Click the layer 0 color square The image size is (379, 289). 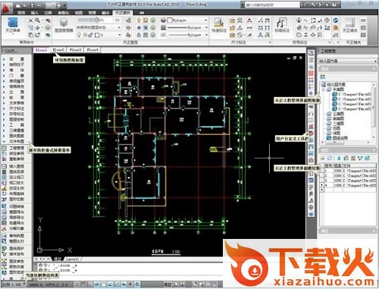97,35
